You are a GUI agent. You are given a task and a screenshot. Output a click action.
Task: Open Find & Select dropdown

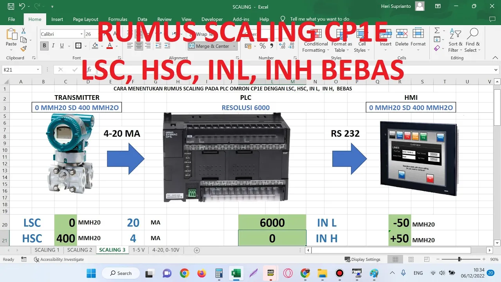click(473, 40)
